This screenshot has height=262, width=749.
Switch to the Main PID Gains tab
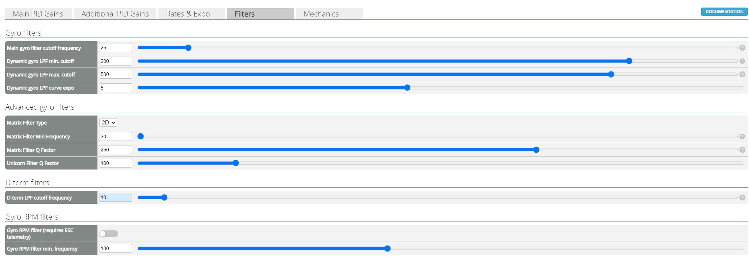[x=38, y=14]
